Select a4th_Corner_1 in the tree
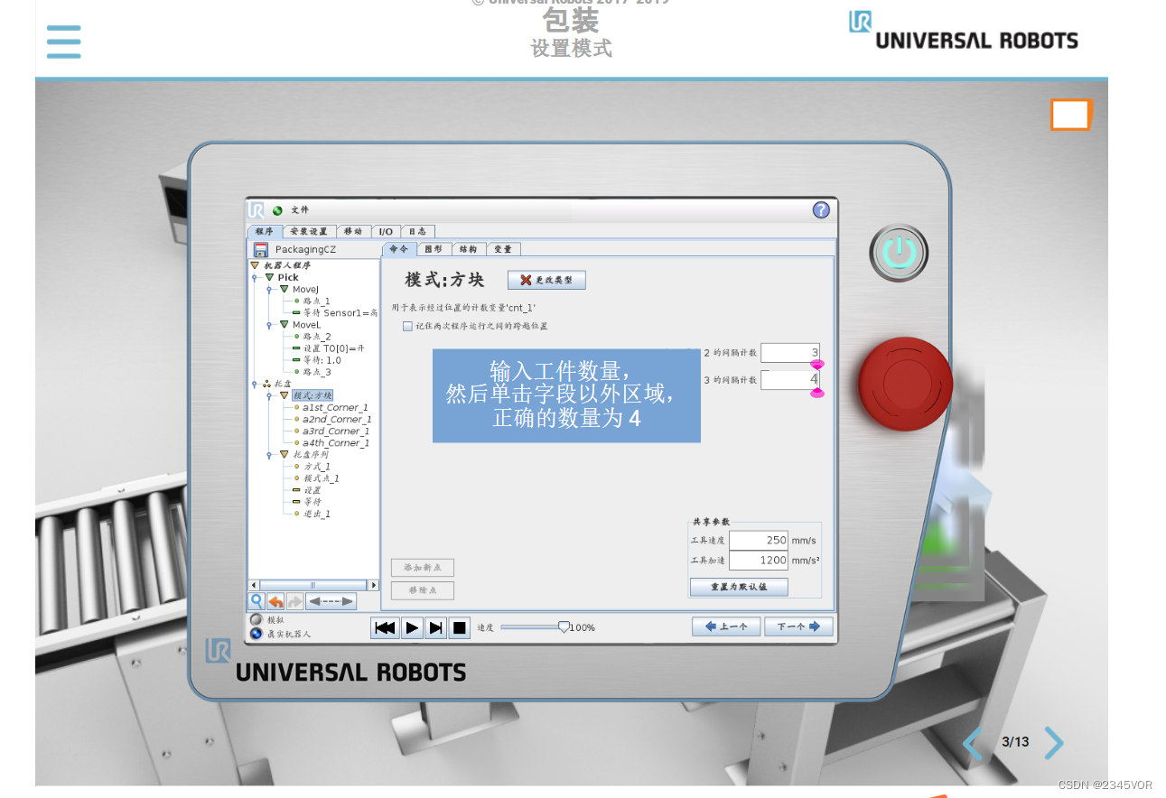 point(336,442)
